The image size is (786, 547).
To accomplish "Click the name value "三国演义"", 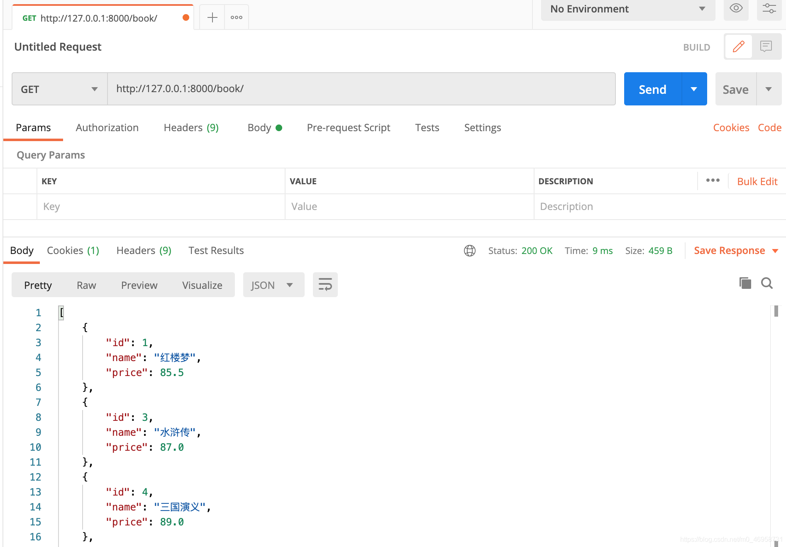I will [180, 507].
